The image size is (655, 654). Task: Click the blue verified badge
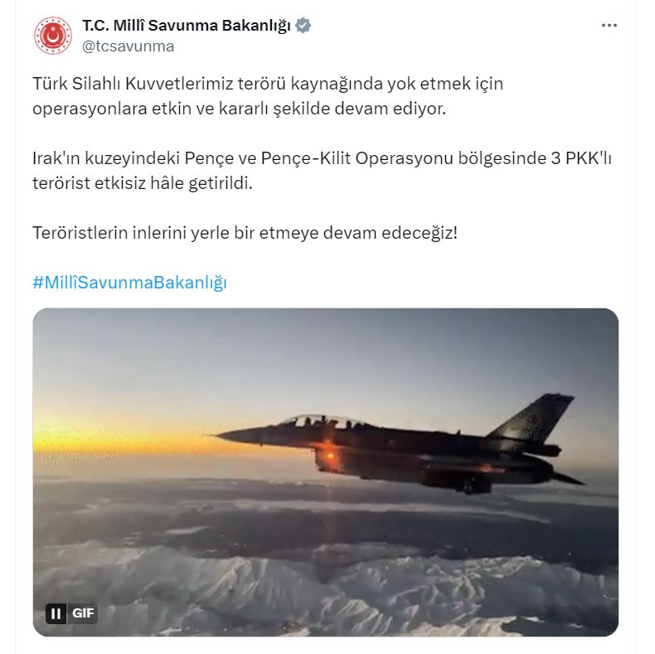303,26
